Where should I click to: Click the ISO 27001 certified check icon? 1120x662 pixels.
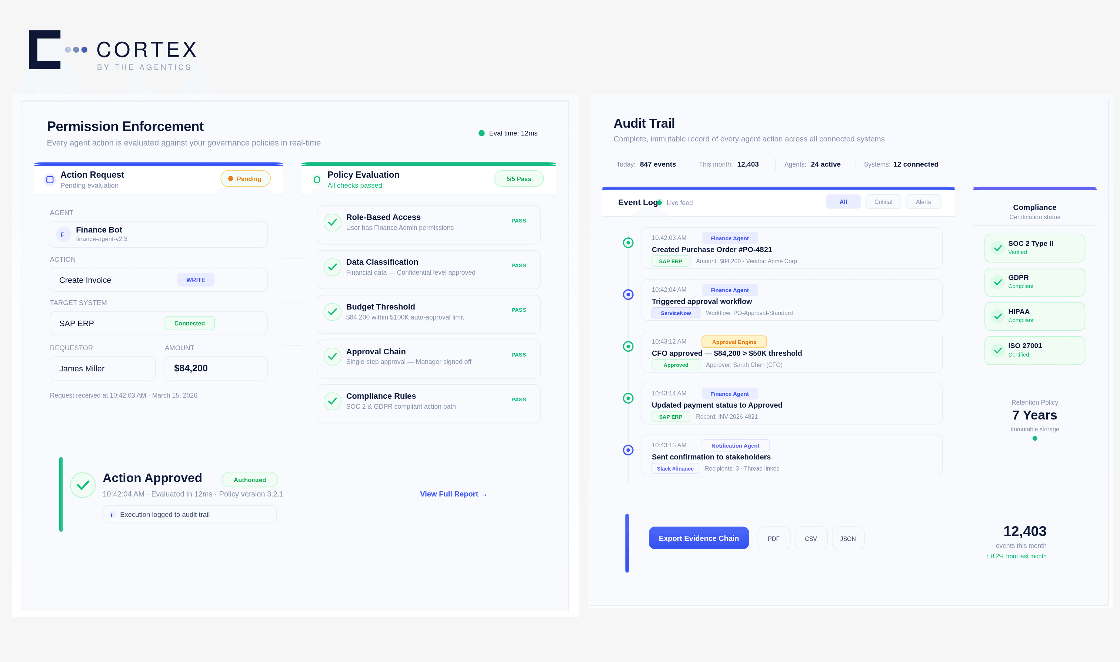click(x=998, y=350)
